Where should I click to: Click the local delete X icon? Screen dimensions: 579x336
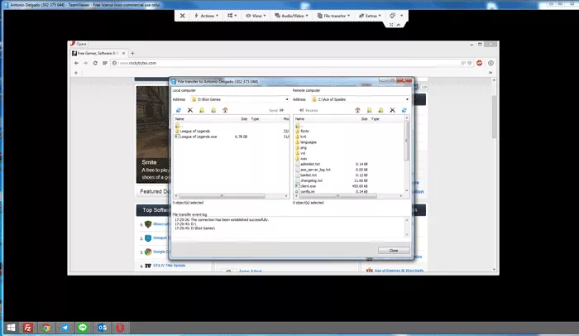[x=190, y=110]
